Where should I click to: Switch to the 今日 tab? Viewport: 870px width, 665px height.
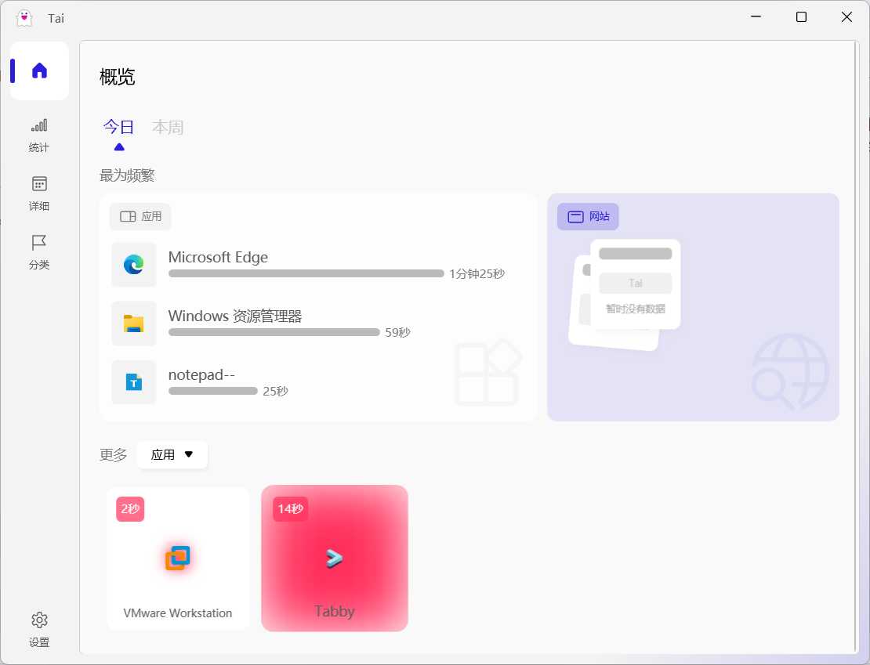coord(118,127)
